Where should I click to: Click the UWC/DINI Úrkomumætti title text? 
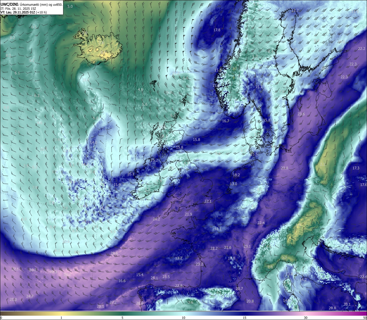tap(31, 4)
